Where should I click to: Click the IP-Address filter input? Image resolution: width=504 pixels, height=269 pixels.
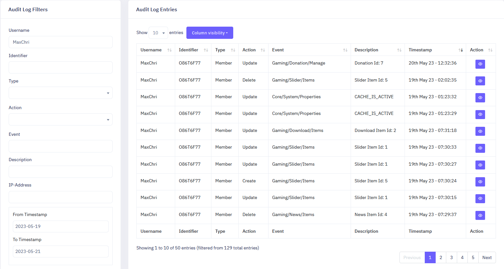pos(61,197)
